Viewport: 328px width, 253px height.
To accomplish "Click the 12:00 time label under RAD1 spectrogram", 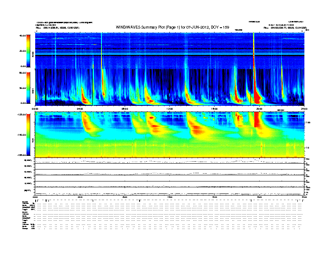I will pos(170,109).
